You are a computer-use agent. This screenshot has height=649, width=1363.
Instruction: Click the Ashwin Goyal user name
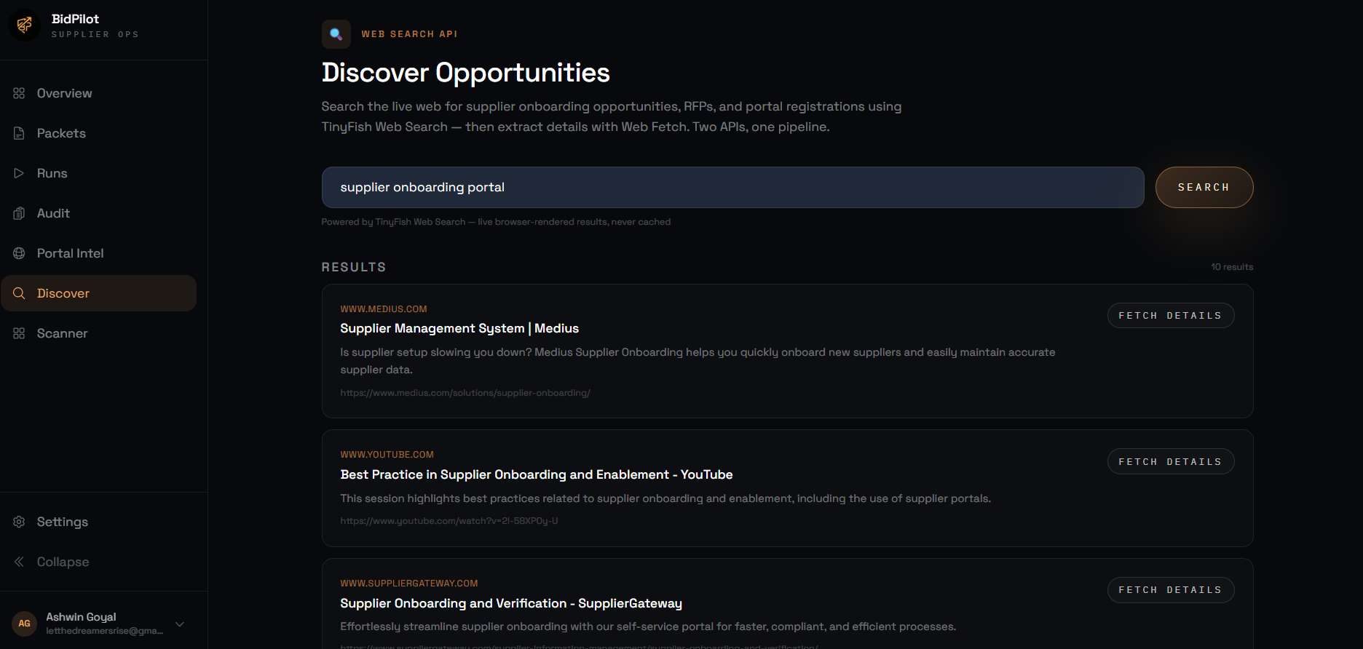coord(81,617)
